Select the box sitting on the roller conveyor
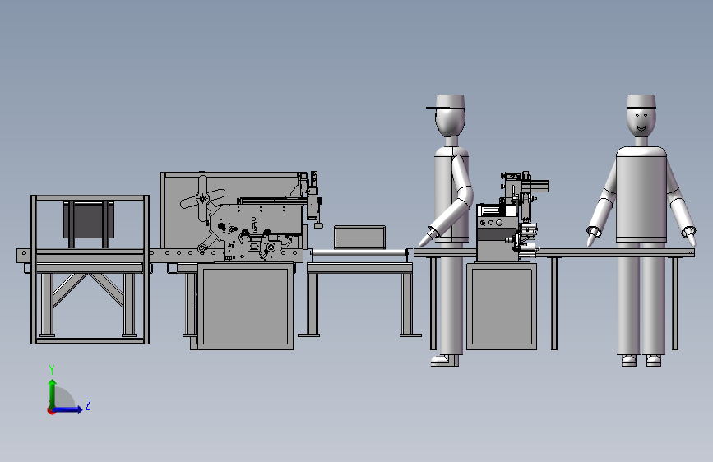 click(x=359, y=238)
